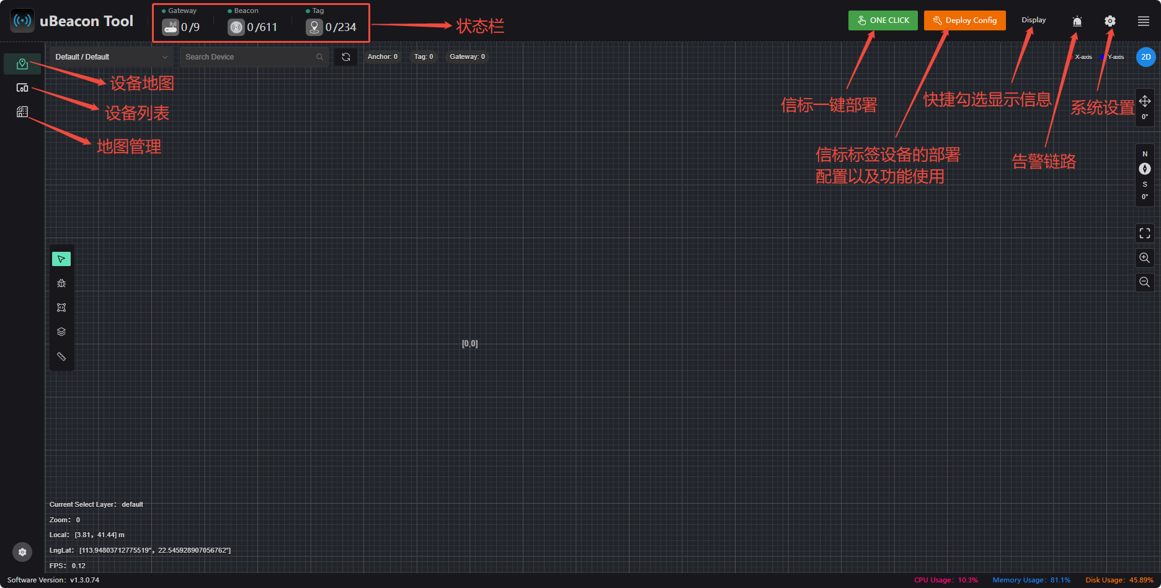Click the Deploy Config button
1161x588 pixels.
[x=965, y=20]
